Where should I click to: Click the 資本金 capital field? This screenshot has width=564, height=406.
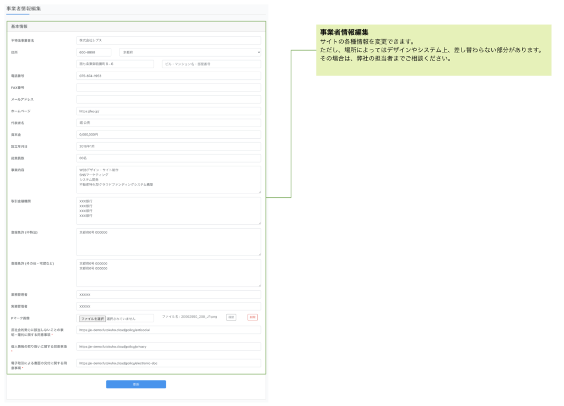click(169, 134)
